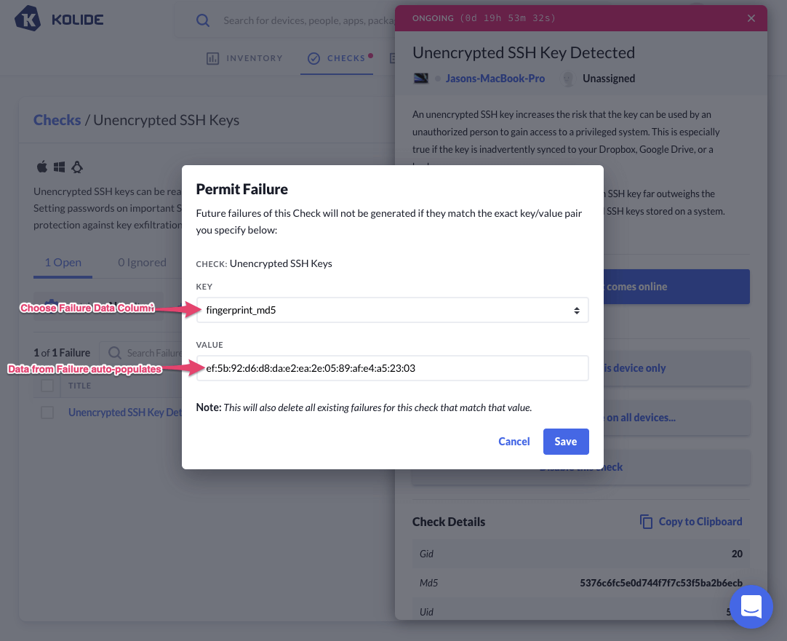Switch to the 1 Open tab
The width and height of the screenshot is (787, 641).
tap(63, 262)
